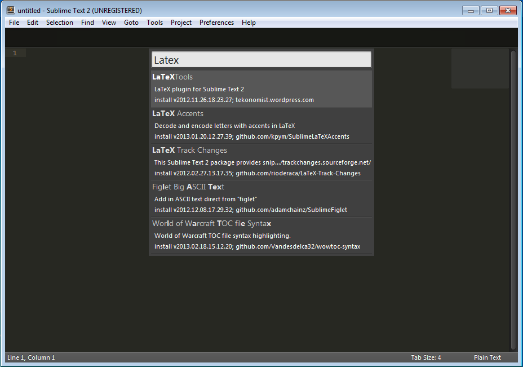
Task: Open the Project menu
Action: coord(181,23)
